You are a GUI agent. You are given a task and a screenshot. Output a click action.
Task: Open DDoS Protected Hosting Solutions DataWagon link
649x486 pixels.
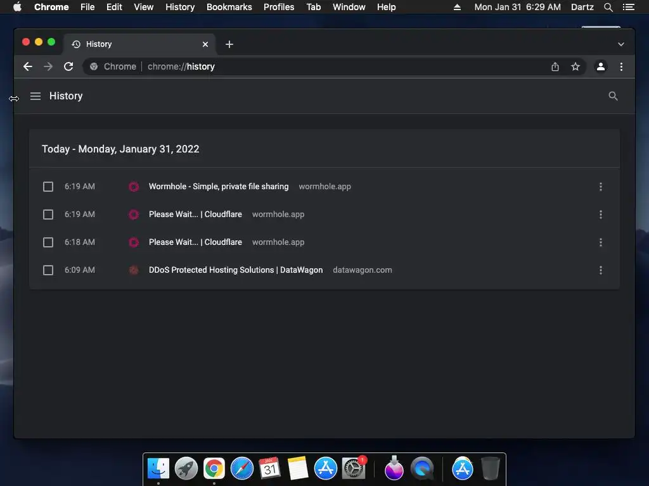pos(236,270)
